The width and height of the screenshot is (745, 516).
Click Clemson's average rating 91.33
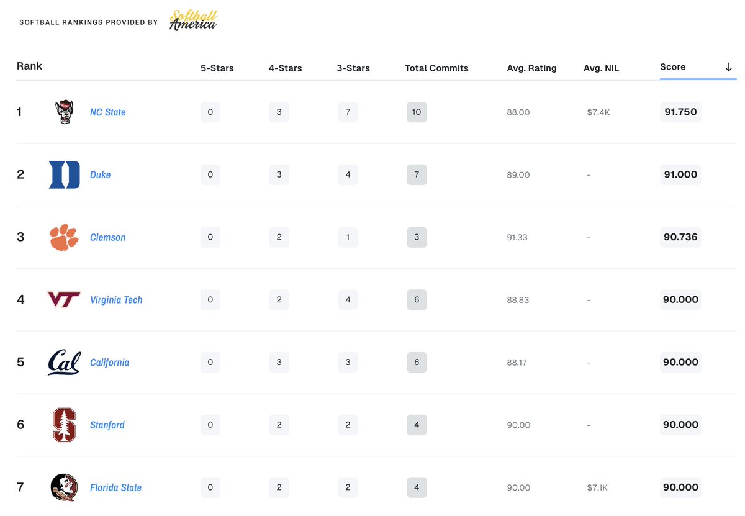tap(517, 237)
